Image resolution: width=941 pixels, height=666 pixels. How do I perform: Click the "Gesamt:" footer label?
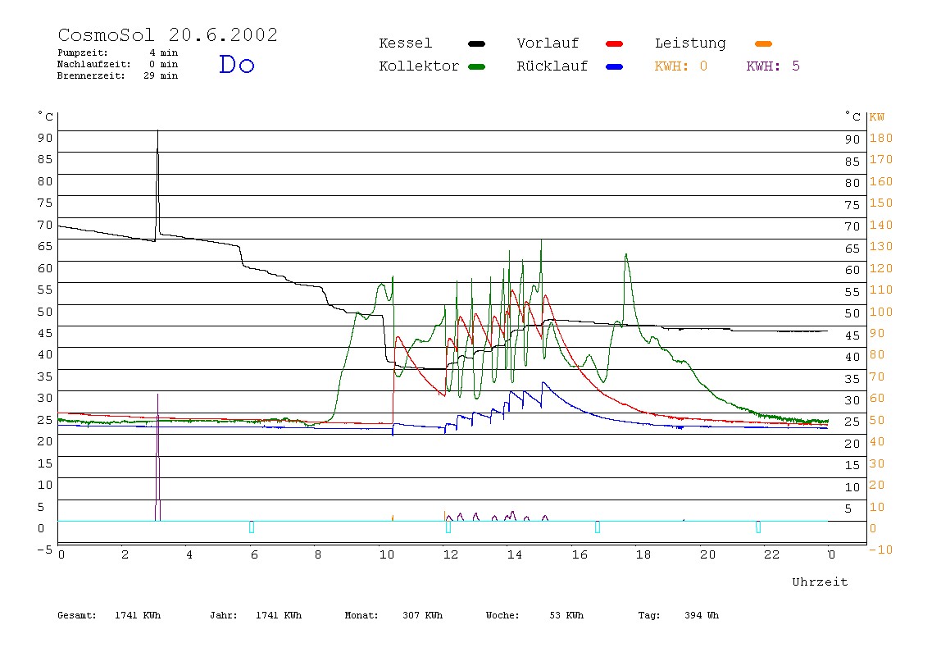coord(77,615)
